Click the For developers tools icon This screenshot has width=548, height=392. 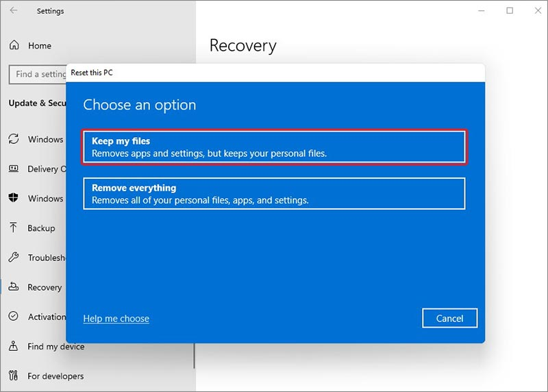click(13, 376)
